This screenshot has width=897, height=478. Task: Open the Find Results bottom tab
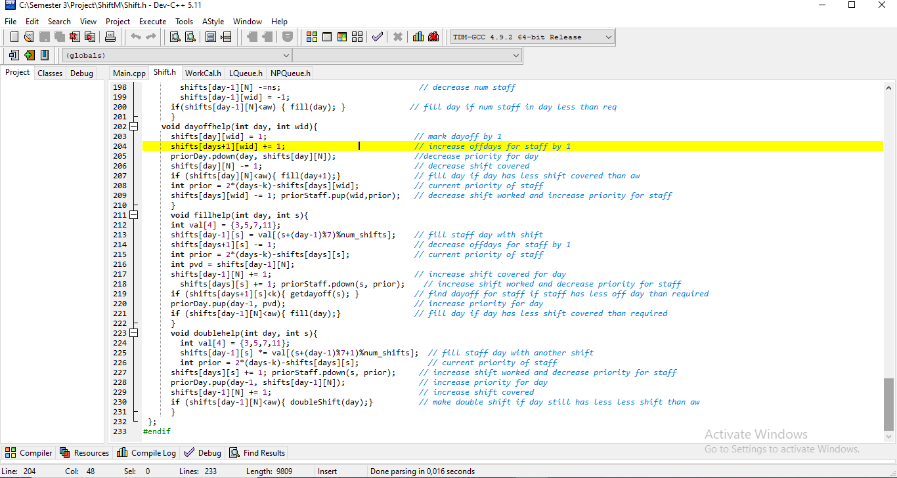(257, 453)
